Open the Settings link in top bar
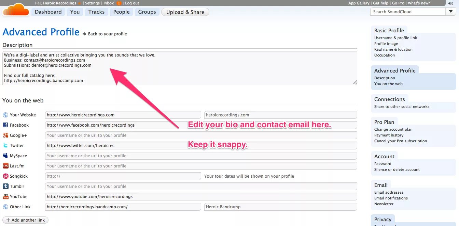Viewport: 459px width, 226px height. tap(92, 3)
